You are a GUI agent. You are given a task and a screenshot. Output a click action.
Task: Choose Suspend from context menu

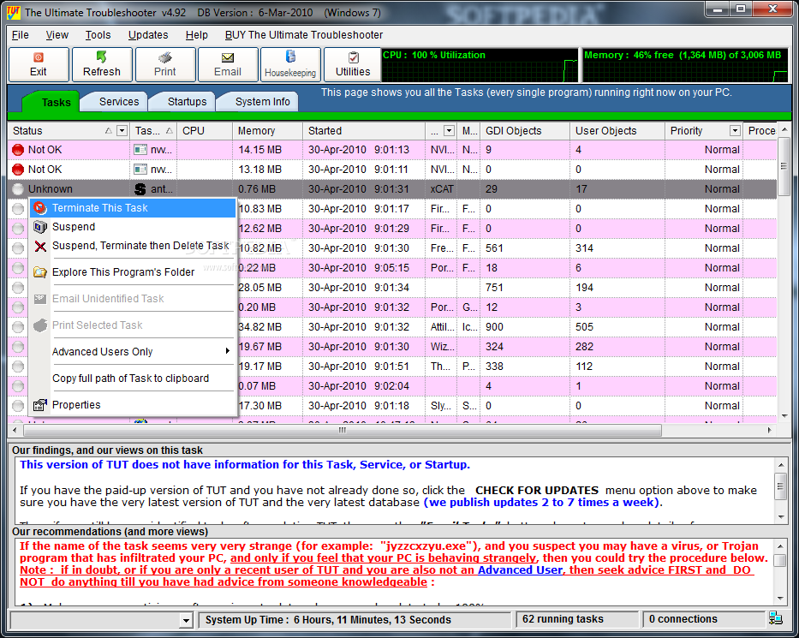click(134, 227)
